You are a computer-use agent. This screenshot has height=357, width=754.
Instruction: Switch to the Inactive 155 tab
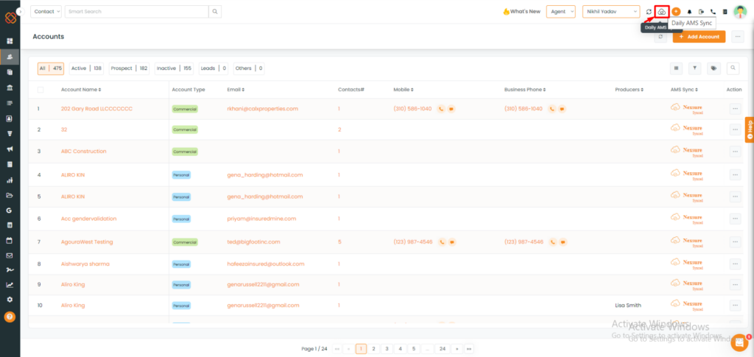pyautogui.click(x=174, y=68)
